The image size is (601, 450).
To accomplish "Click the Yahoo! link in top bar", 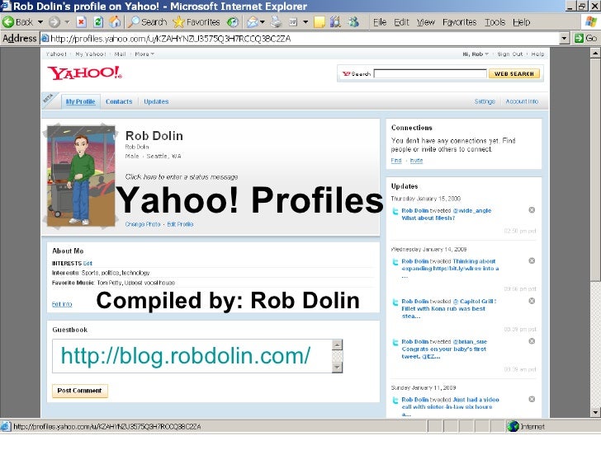I will [x=56, y=54].
